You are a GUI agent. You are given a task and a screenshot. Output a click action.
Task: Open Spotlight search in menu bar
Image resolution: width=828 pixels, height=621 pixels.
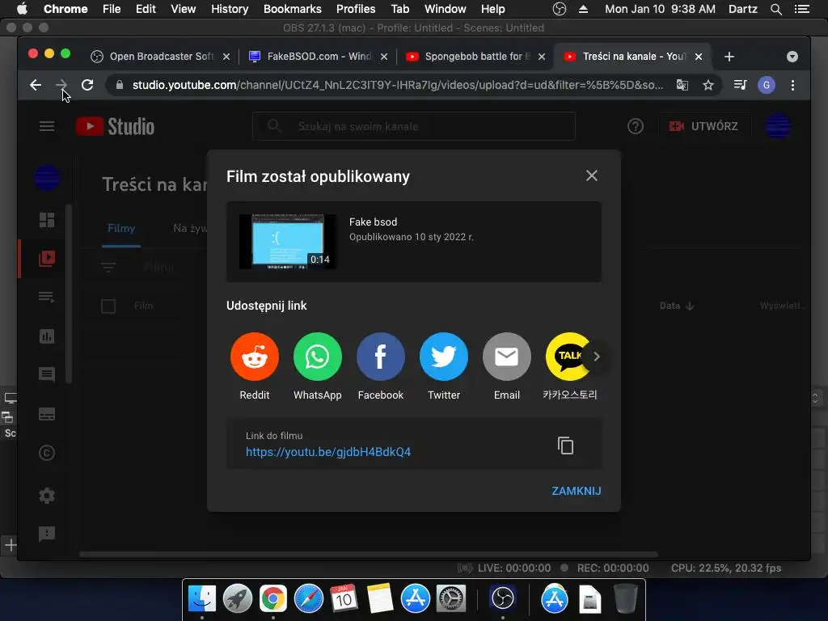(x=775, y=9)
